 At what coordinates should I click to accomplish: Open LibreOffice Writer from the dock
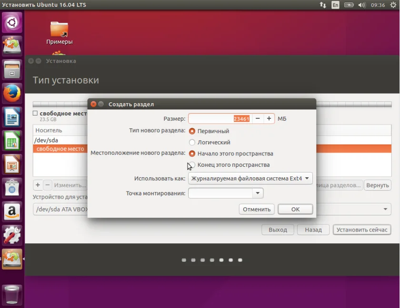12,117
